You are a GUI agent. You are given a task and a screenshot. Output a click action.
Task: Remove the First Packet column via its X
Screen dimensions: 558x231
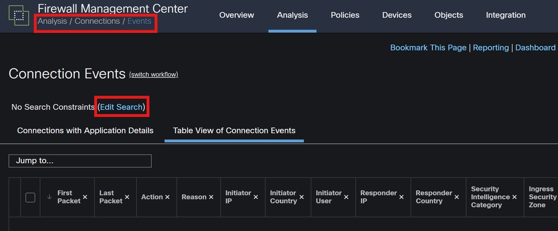point(85,197)
